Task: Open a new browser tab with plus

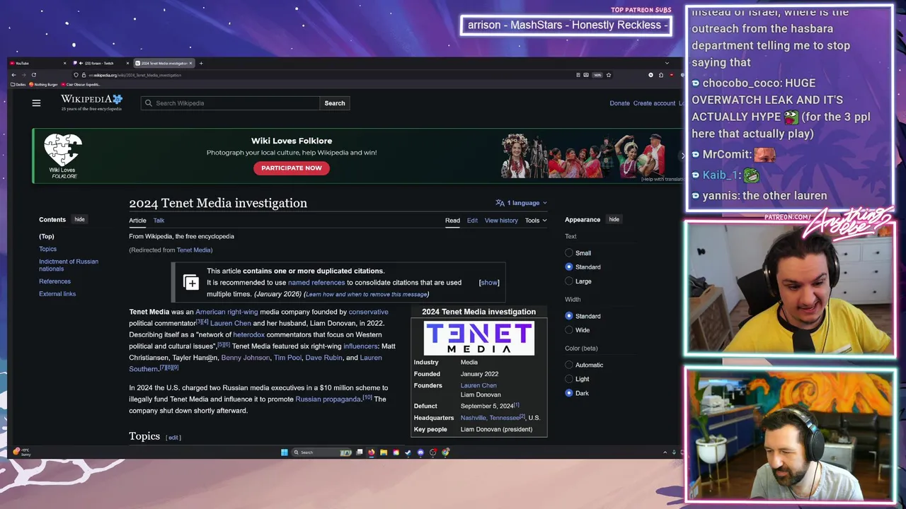Action: click(x=201, y=64)
